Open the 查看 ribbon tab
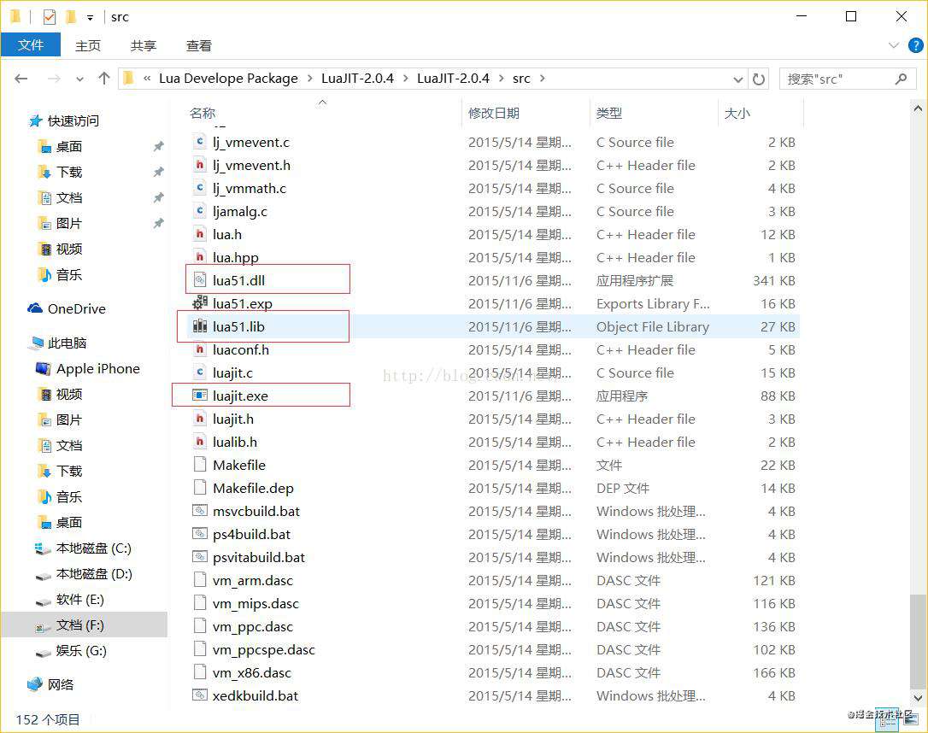The height and width of the screenshot is (733, 928). click(199, 45)
